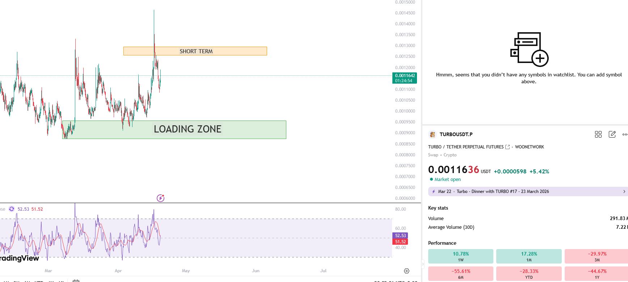Viewport: 628px width, 282px height.
Task: Click the +0.0000598 price change value
Action: pyautogui.click(x=510, y=172)
